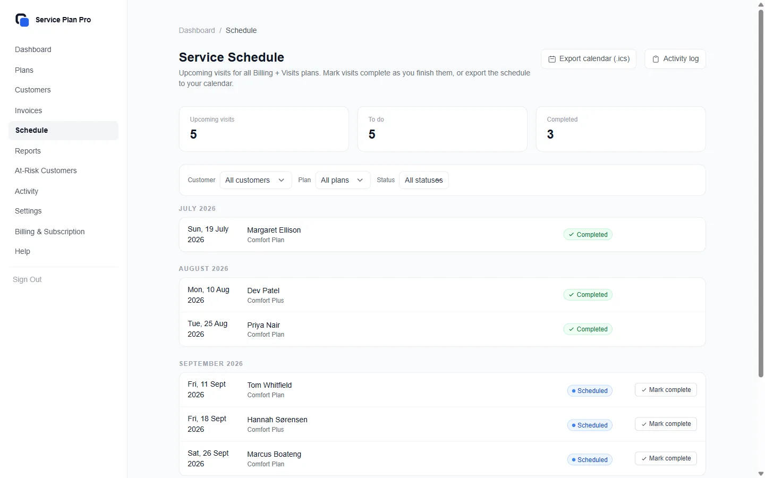Click the calendar icon in Export calendar button
The width and height of the screenshot is (765, 478).
click(552, 59)
